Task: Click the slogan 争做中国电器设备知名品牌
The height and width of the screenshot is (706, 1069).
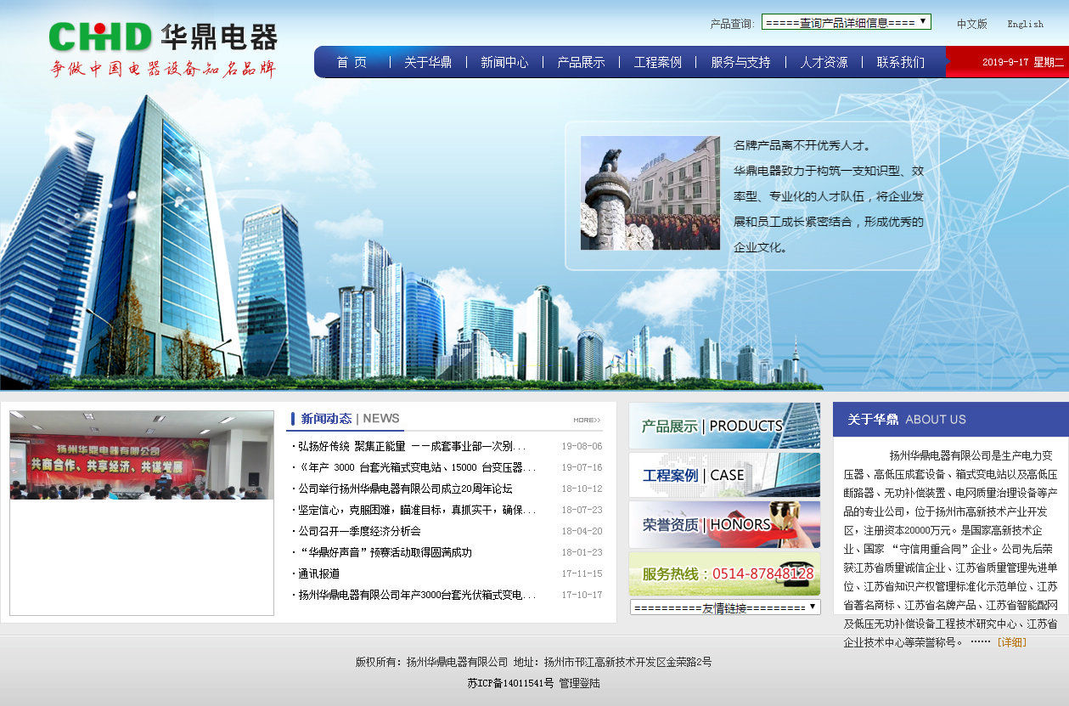Action: click(163, 70)
